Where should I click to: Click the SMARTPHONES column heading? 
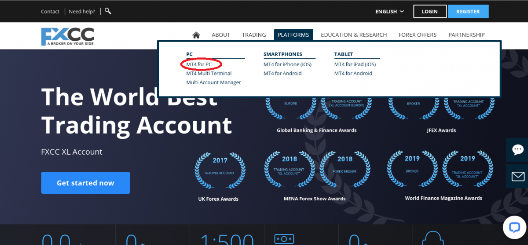[283, 54]
